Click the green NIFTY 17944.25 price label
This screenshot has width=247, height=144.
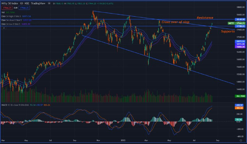pyautogui.click(x=237, y=23)
